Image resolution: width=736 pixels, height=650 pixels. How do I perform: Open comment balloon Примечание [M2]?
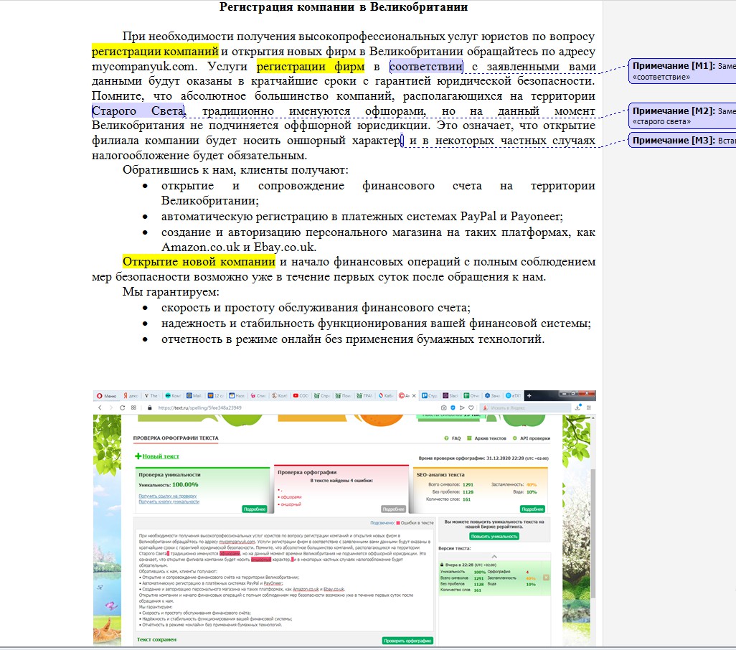(682, 116)
